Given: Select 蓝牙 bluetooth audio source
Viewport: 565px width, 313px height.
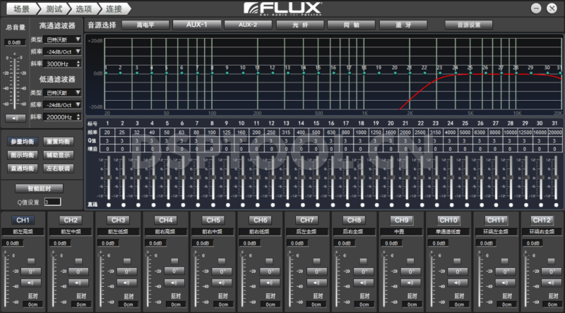Looking at the screenshot, I should [403, 25].
